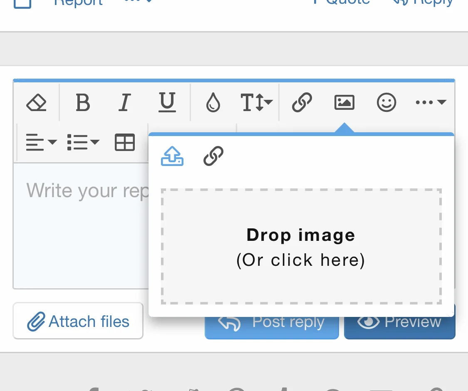Open the list type dropdown
The width and height of the screenshot is (468, 391).
[83, 142]
